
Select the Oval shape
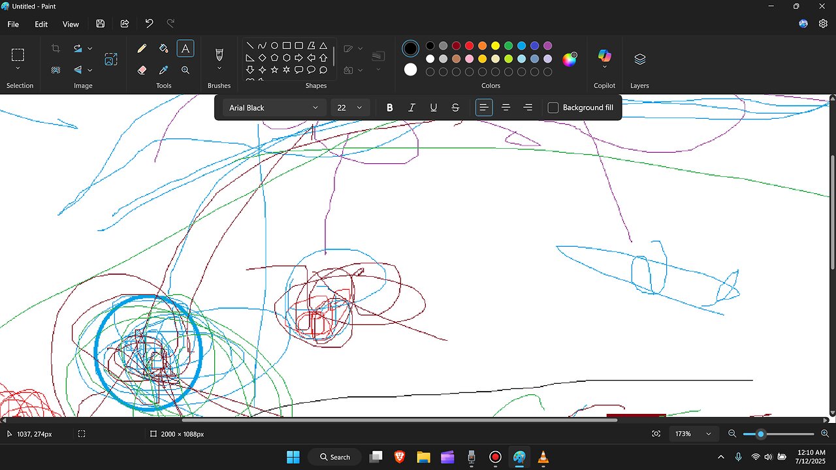[274, 46]
